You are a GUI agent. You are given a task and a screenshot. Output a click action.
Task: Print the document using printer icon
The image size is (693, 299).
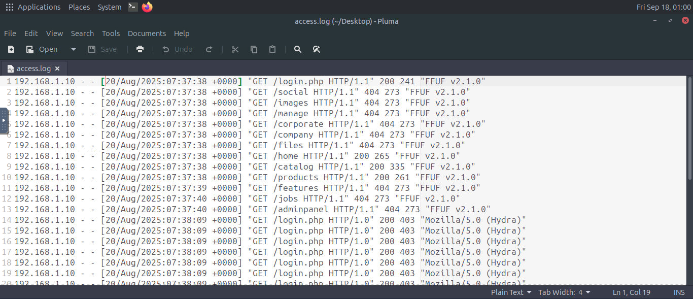tap(140, 49)
